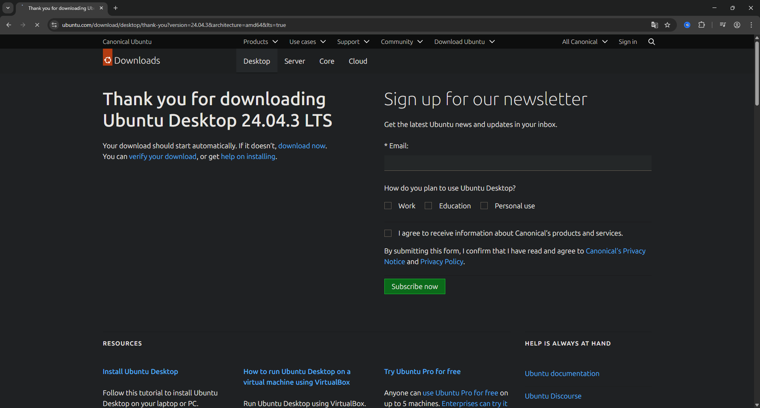The width and height of the screenshot is (760, 408).
Task: Open the All Canonical dropdown
Action: [x=584, y=42]
